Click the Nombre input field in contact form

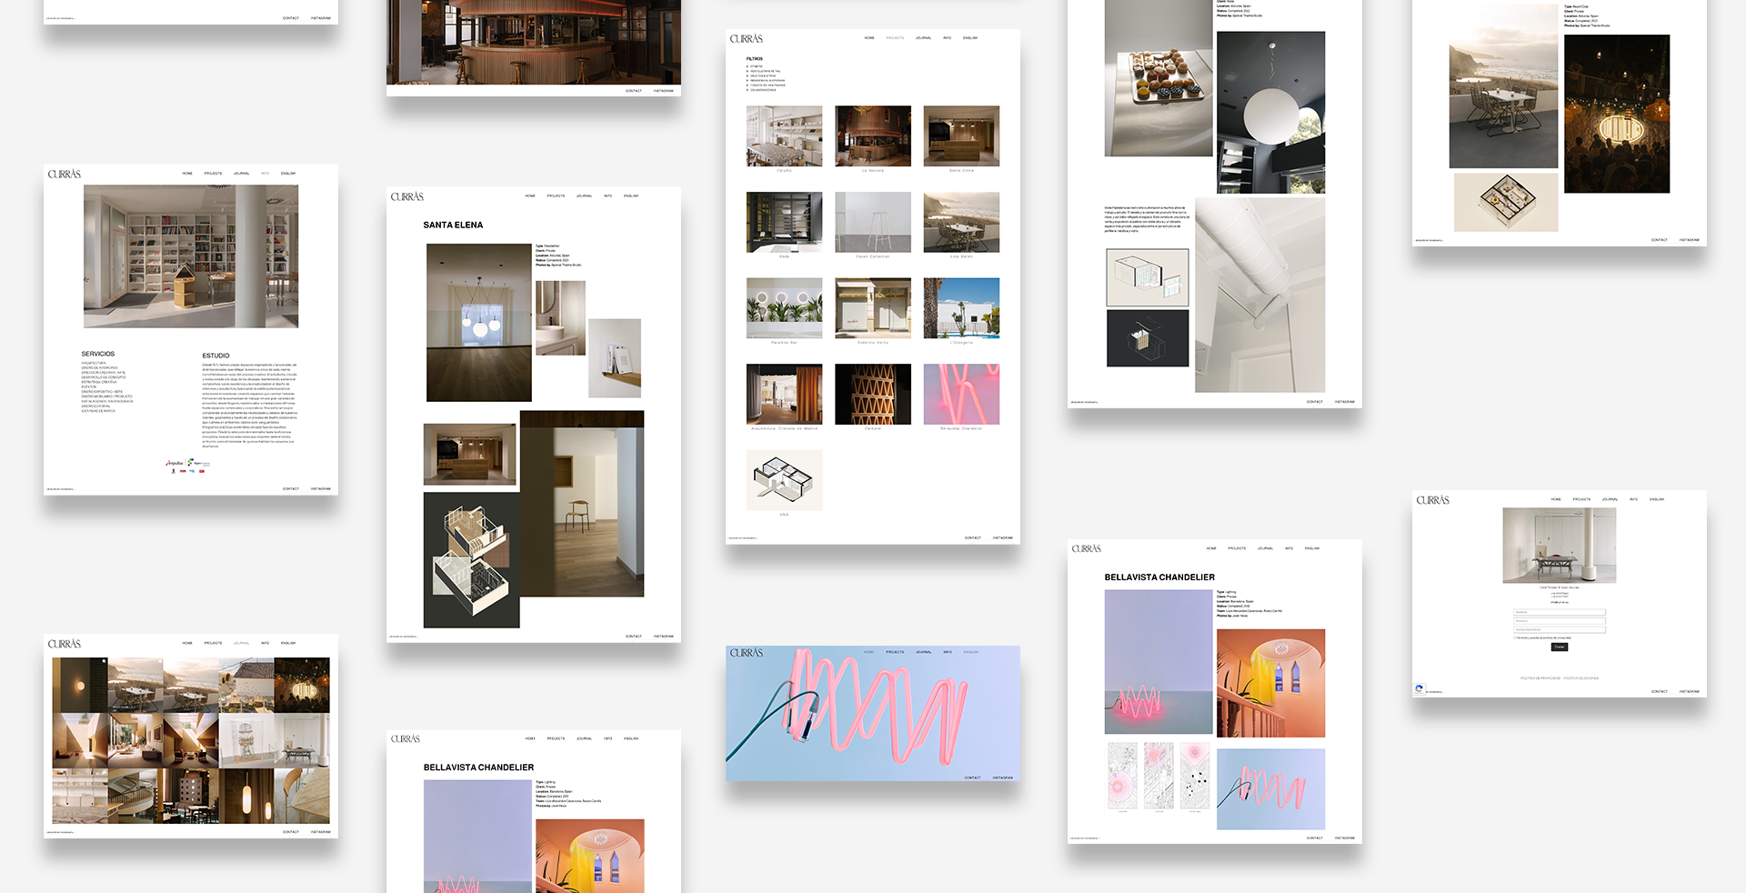tap(1559, 612)
